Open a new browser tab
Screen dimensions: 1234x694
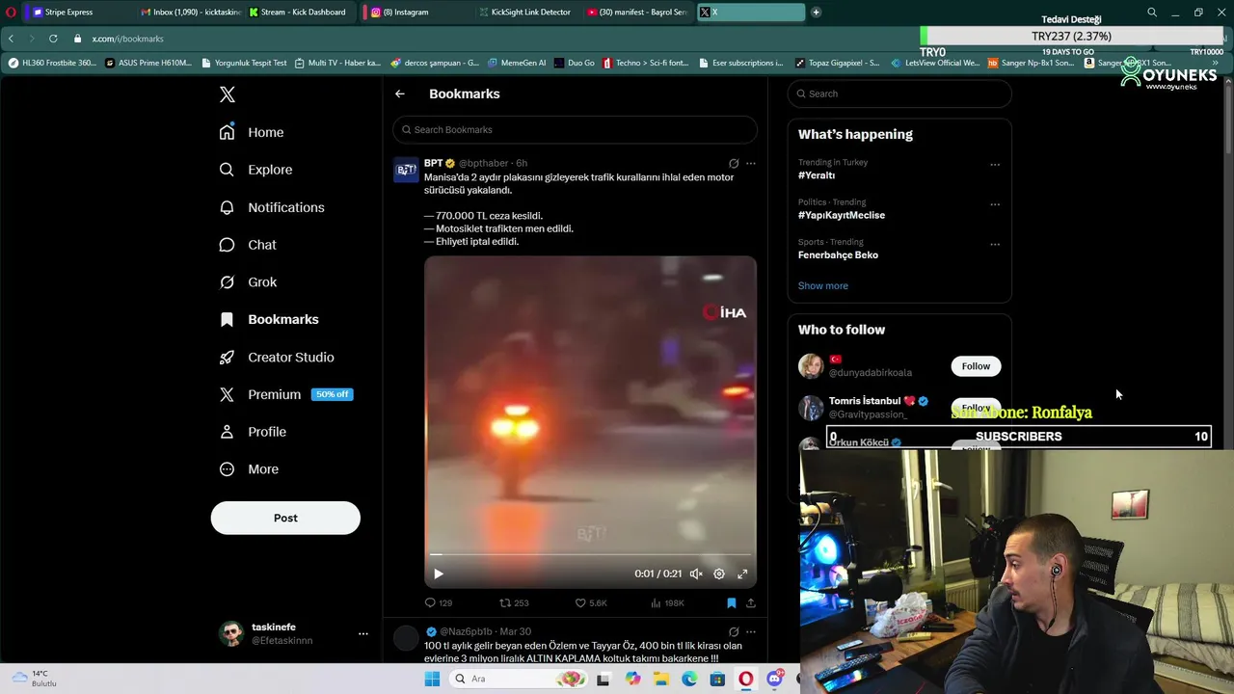pyautogui.click(x=816, y=13)
